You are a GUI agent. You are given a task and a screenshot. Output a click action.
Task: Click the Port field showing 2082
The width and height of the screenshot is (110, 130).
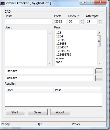pos(60,21)
